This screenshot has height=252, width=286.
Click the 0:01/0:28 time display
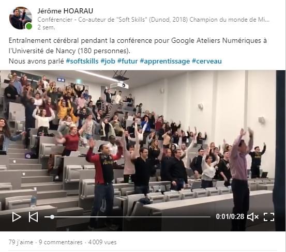point(230,217)
